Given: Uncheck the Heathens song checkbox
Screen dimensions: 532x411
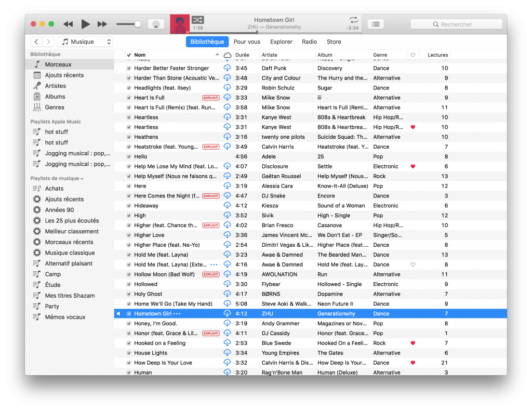Looking at the screenshot, I should coord(129,137).
